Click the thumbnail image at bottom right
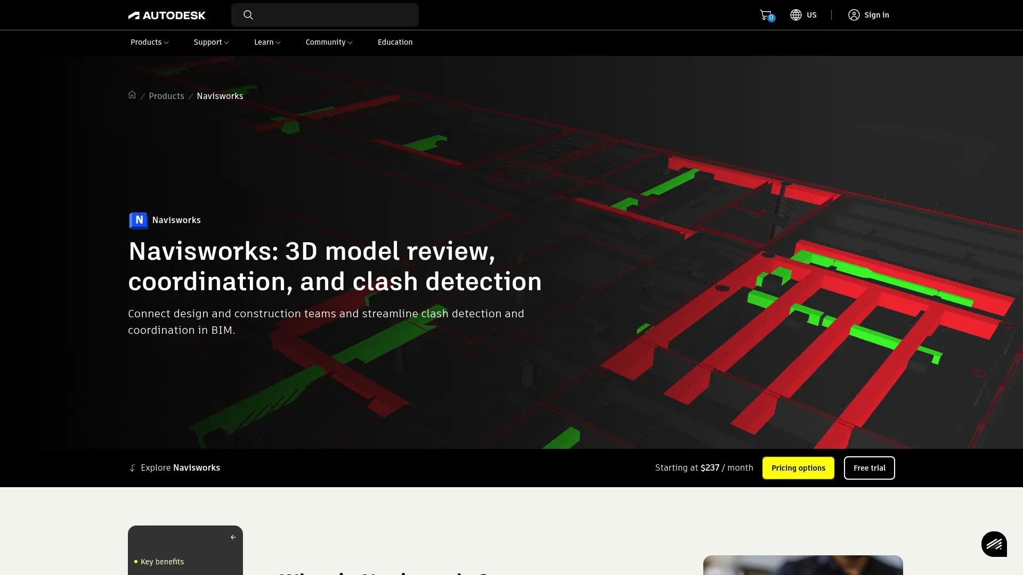 click(803, 565)
